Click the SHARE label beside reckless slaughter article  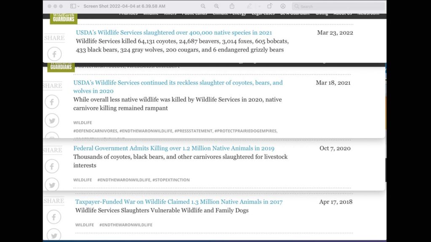(52, 86)
